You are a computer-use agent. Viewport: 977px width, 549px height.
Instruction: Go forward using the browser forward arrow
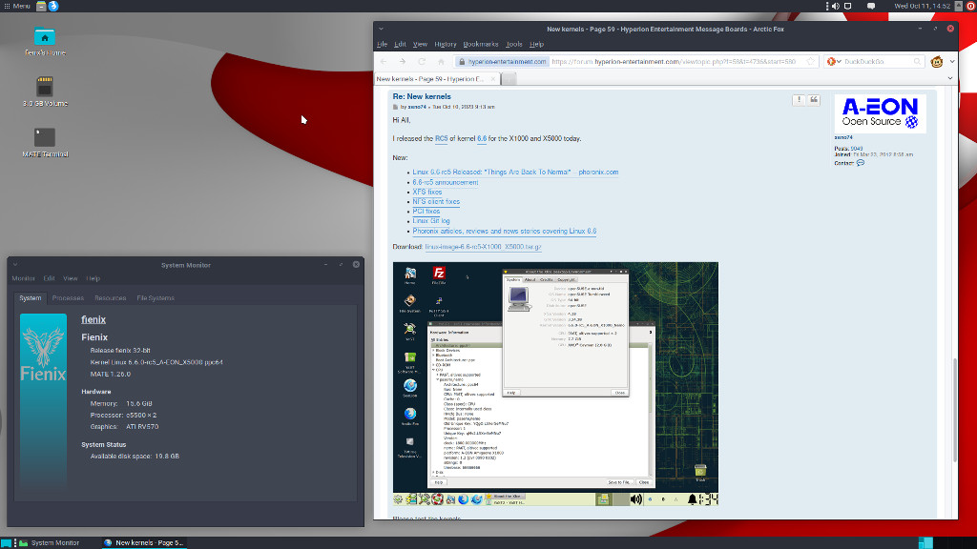pos(403,62)
